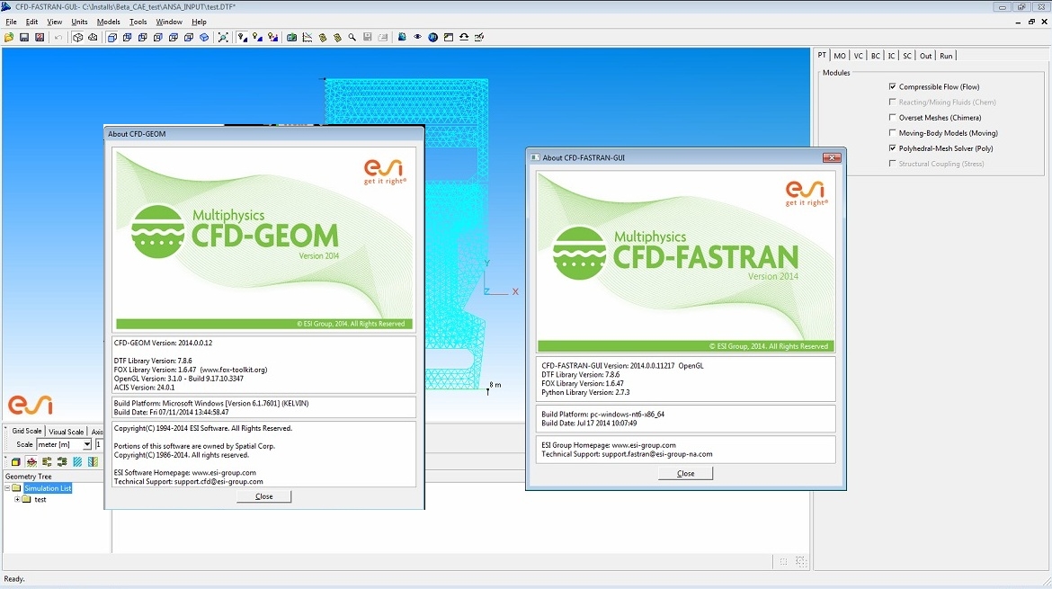Collapse the Simulation List tree node
Viewport: 1052px width, 589px height.
7,488
